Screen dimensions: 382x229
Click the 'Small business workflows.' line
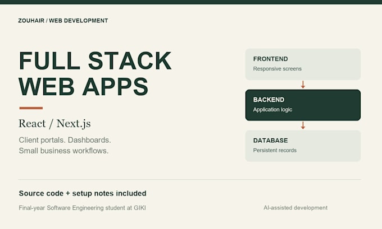click(x=63, y=151)
